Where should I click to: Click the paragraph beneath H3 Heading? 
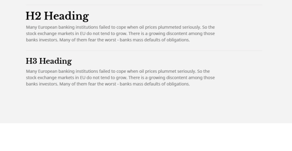click(120, 77)
